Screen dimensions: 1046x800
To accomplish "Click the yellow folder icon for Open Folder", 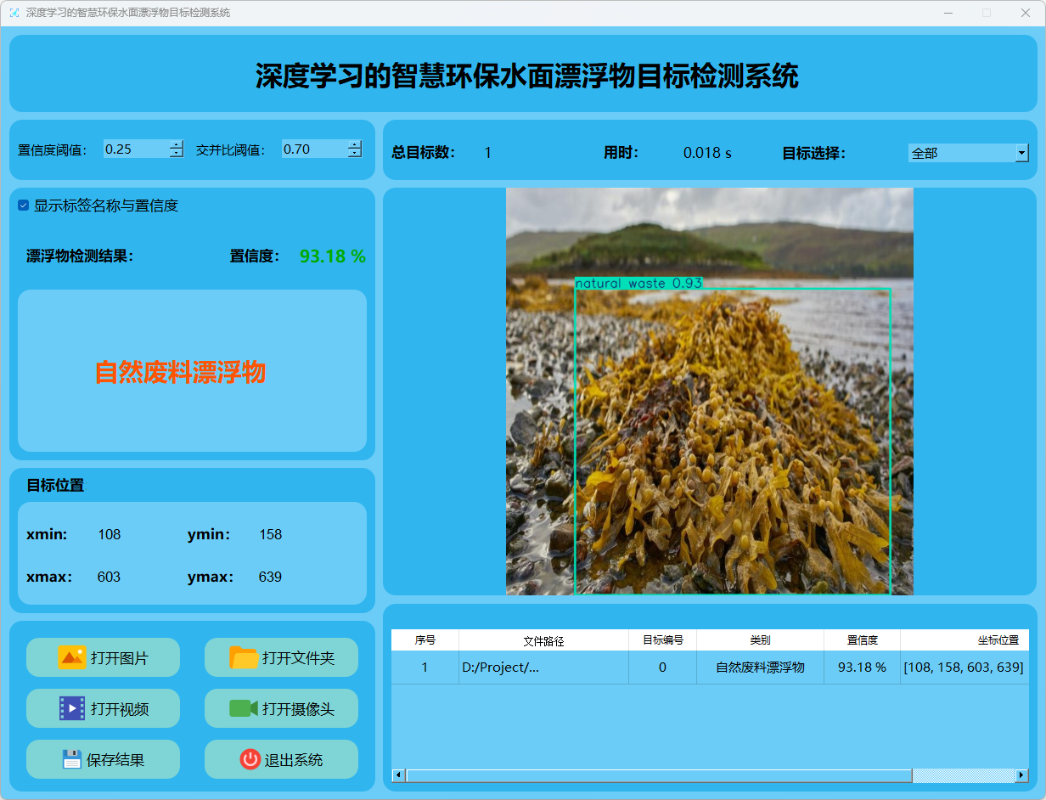I will pyautogui.click(x=244, y=657).
